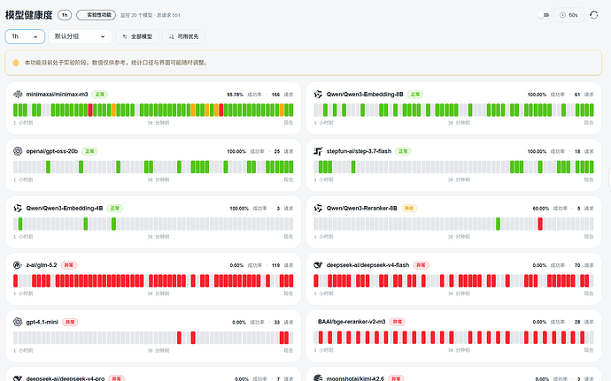Click the Qwen3-Embedding-8B logo icon
The image size is (611, 381).
click(318, 95)
